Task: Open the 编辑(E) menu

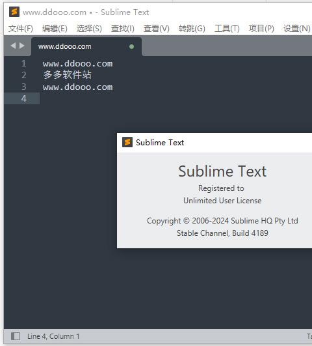Action: click(x=55, y=29)
